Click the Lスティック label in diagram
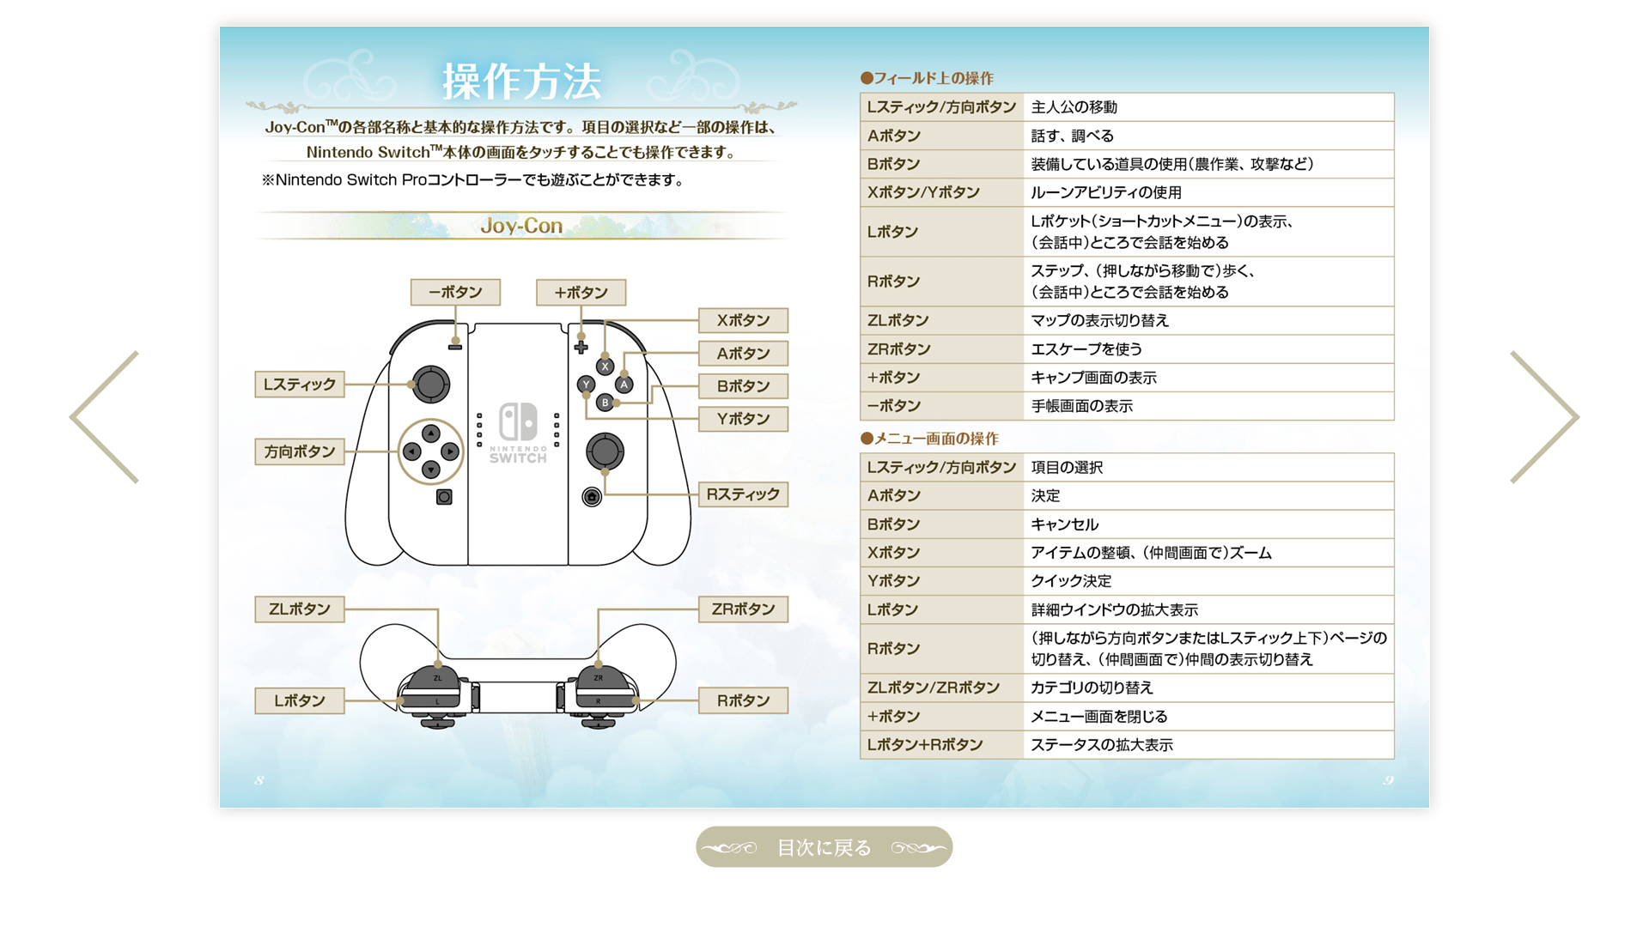1649x927 pixels. click(300, 385)
